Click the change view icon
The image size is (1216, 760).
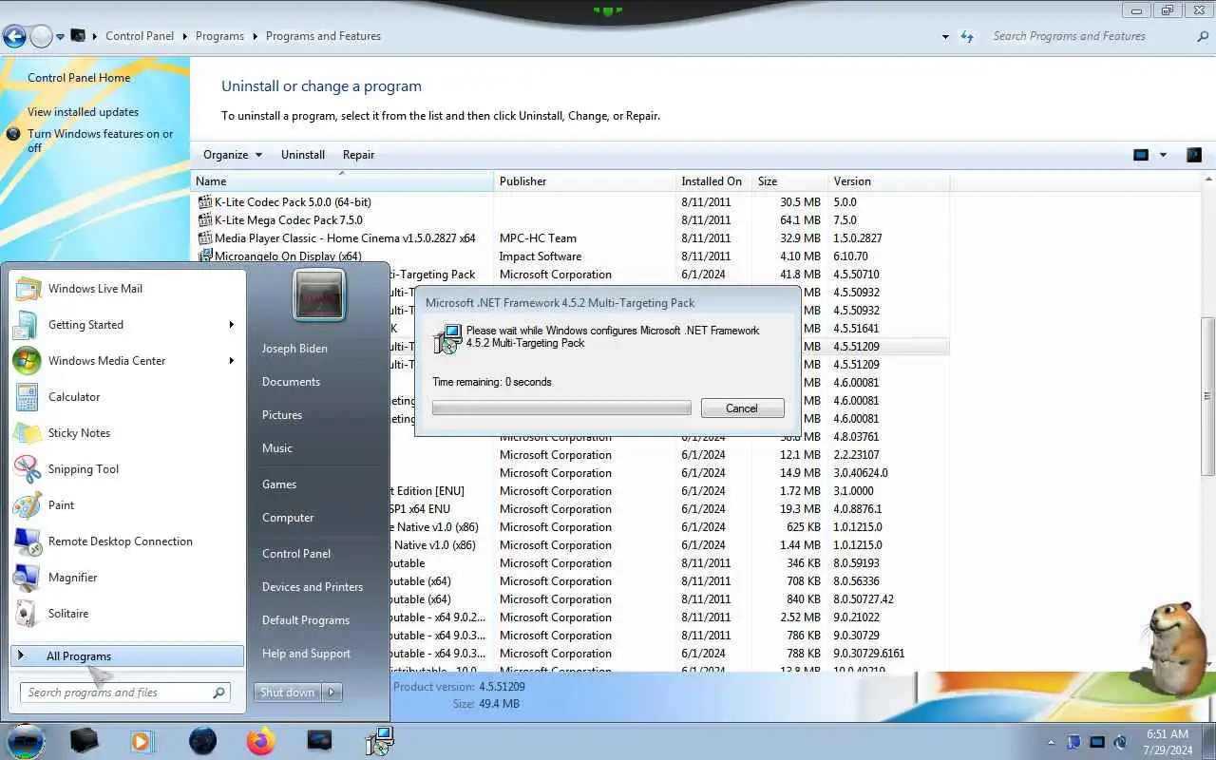[x=1141, y=155]
